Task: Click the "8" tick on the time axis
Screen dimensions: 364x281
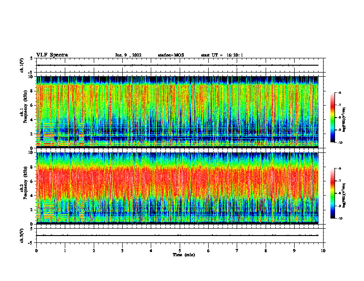Action: [266, 251]
